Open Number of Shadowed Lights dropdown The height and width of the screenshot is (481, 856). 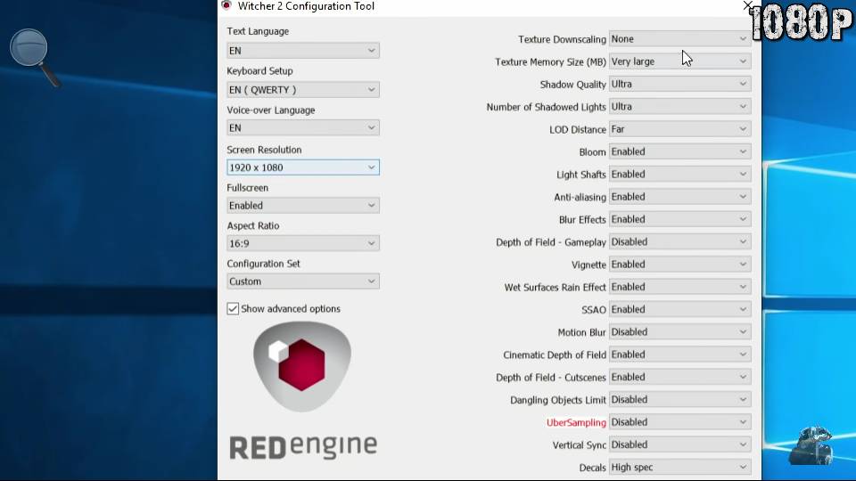(679, 106)
